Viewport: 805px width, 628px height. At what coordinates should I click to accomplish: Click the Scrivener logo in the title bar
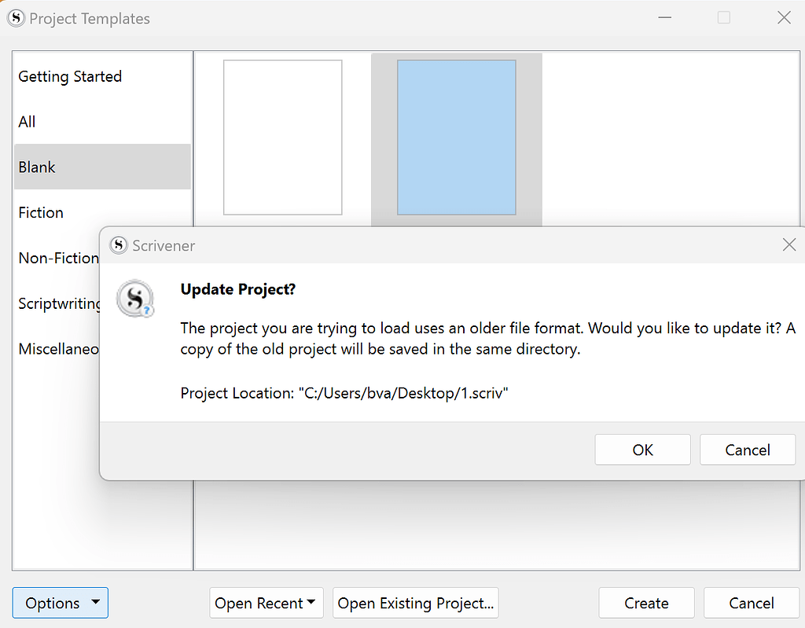coord(16,18)
